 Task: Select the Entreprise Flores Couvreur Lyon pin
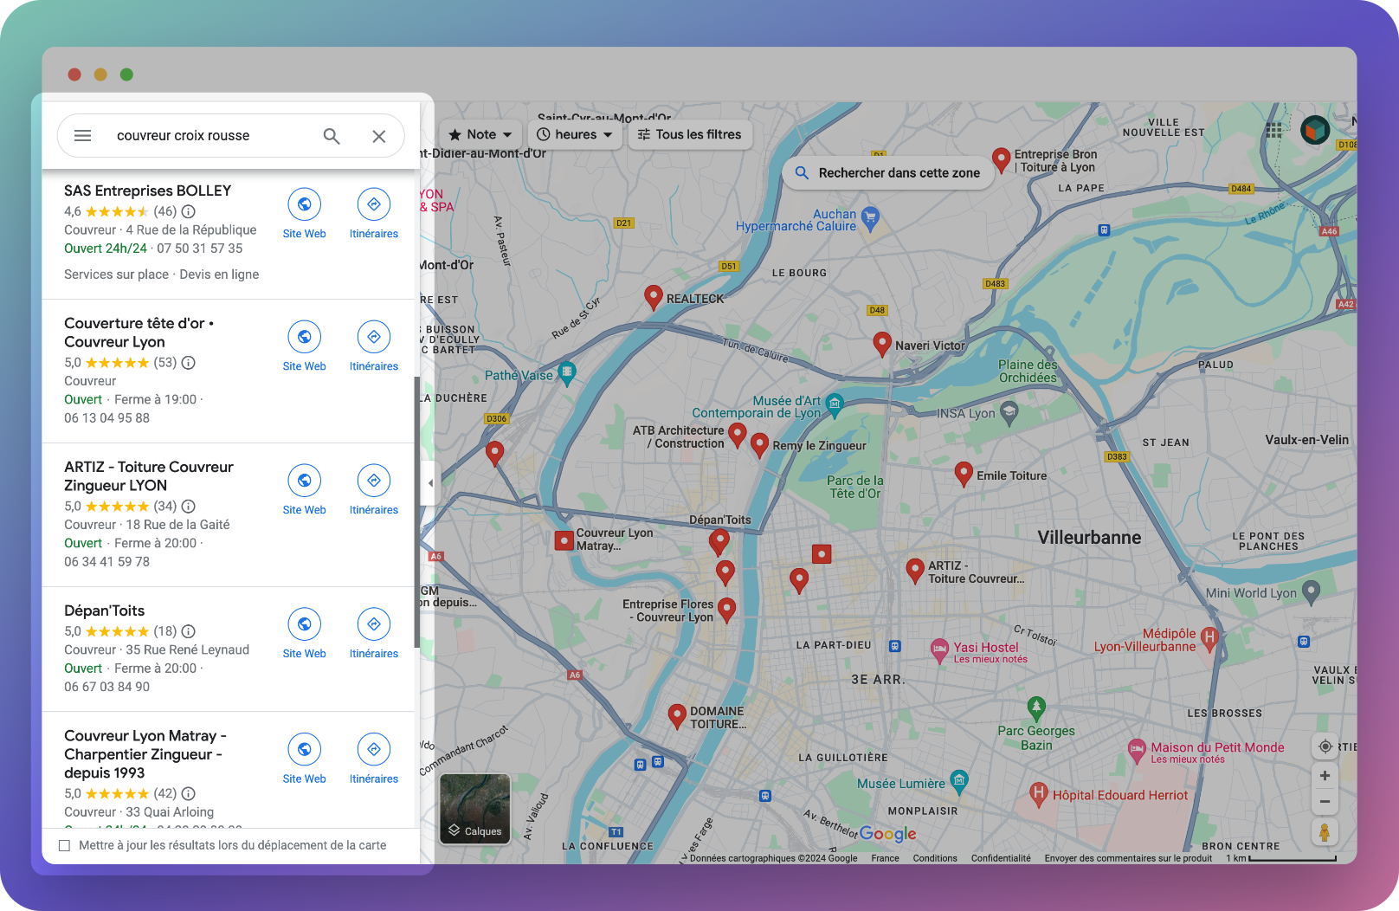(727, 611)
